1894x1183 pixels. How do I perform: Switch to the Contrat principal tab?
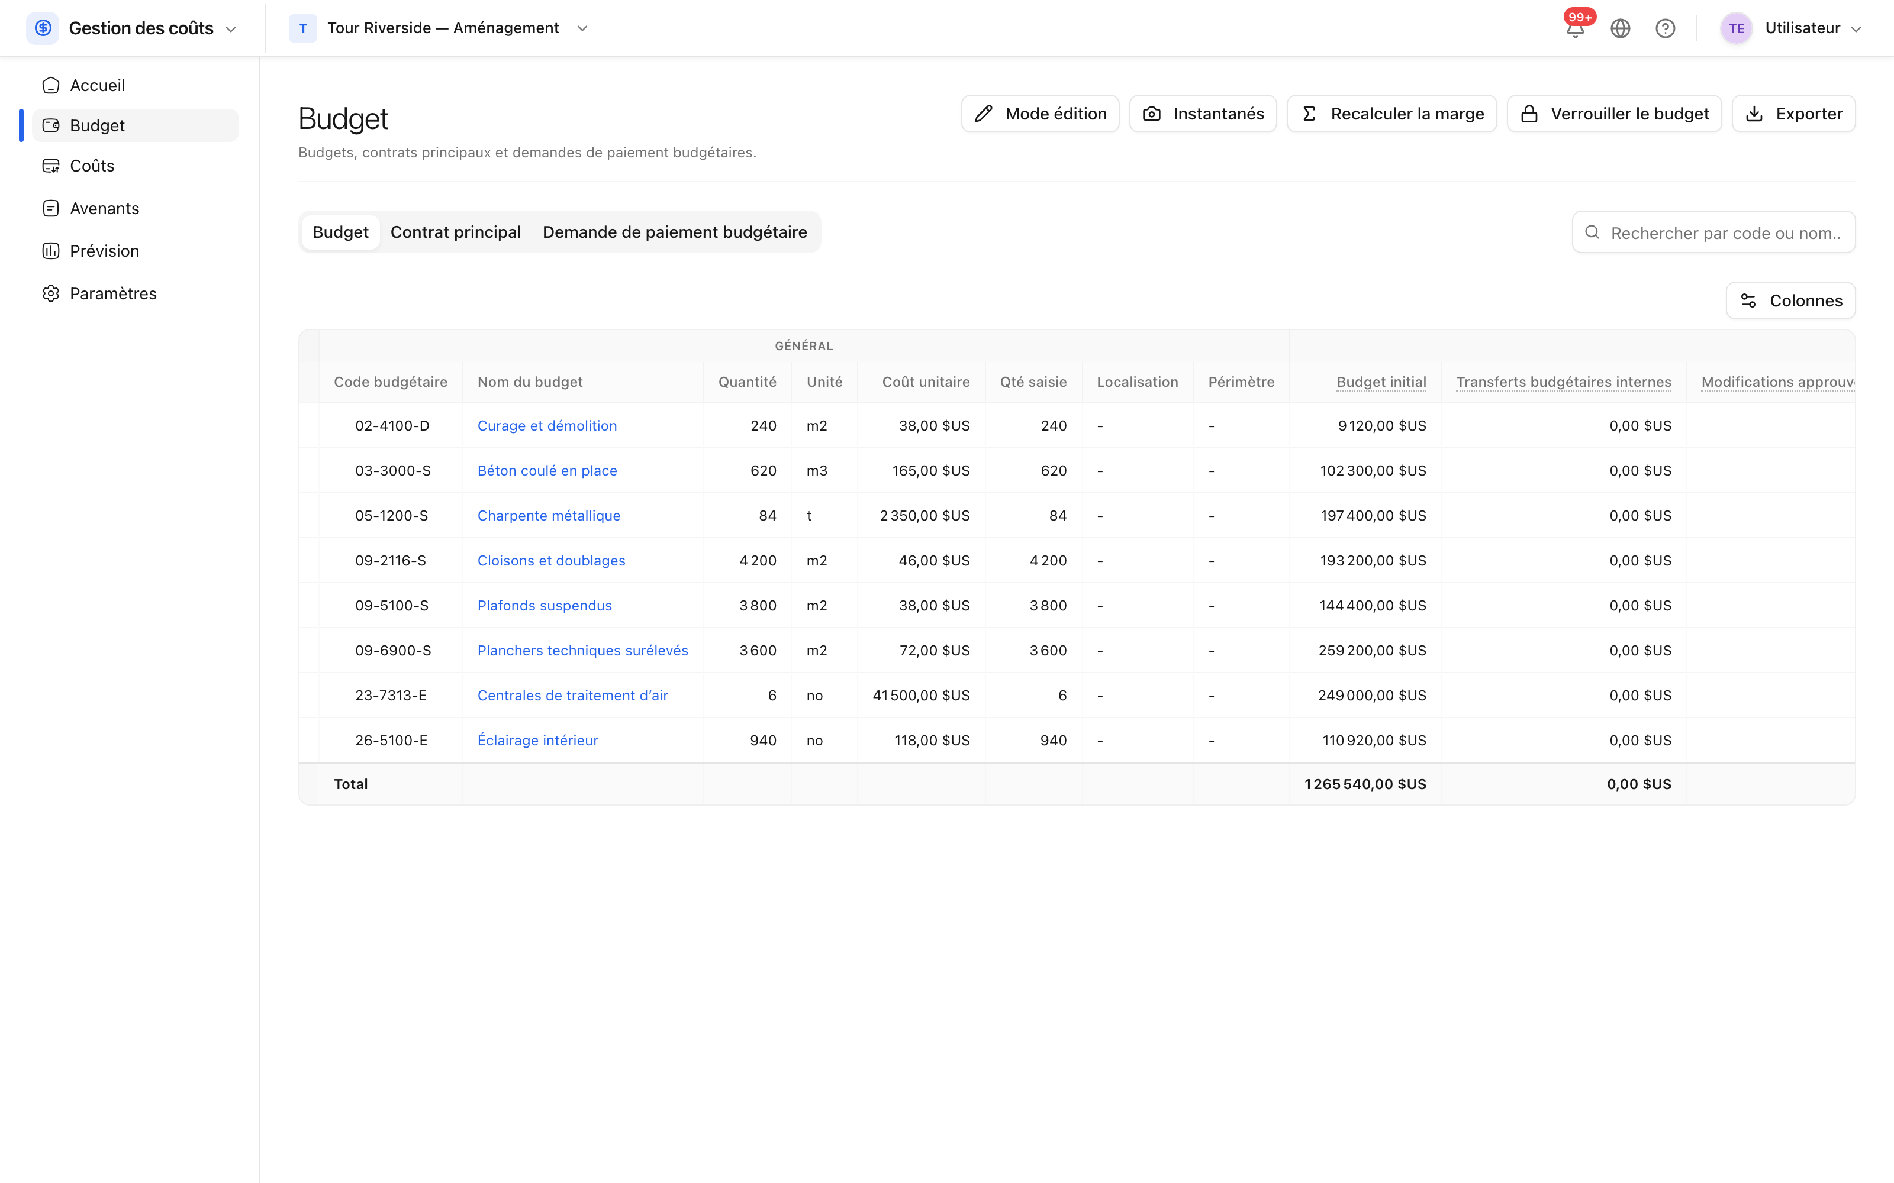(x=456, y=232)
